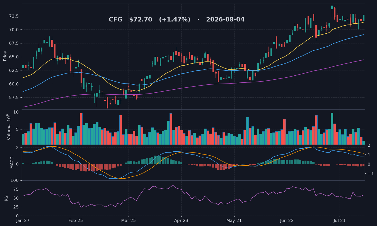Click the 1 tick on the MACD axis
The image size is (377, 226).
(369, 155)
